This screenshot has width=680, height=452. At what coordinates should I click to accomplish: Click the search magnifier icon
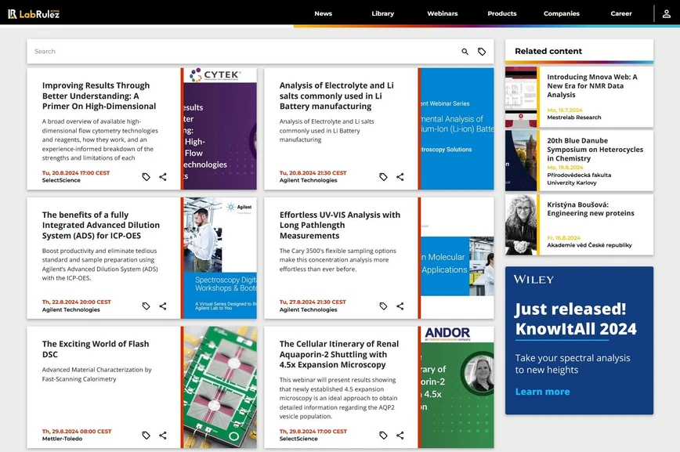[465, 52]
